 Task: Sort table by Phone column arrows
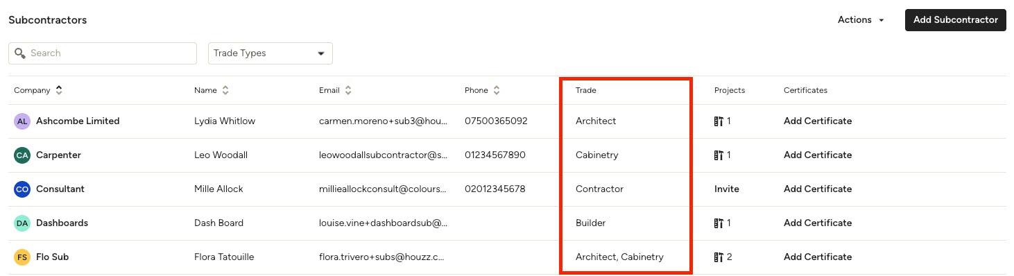click(x=497, y=90)
